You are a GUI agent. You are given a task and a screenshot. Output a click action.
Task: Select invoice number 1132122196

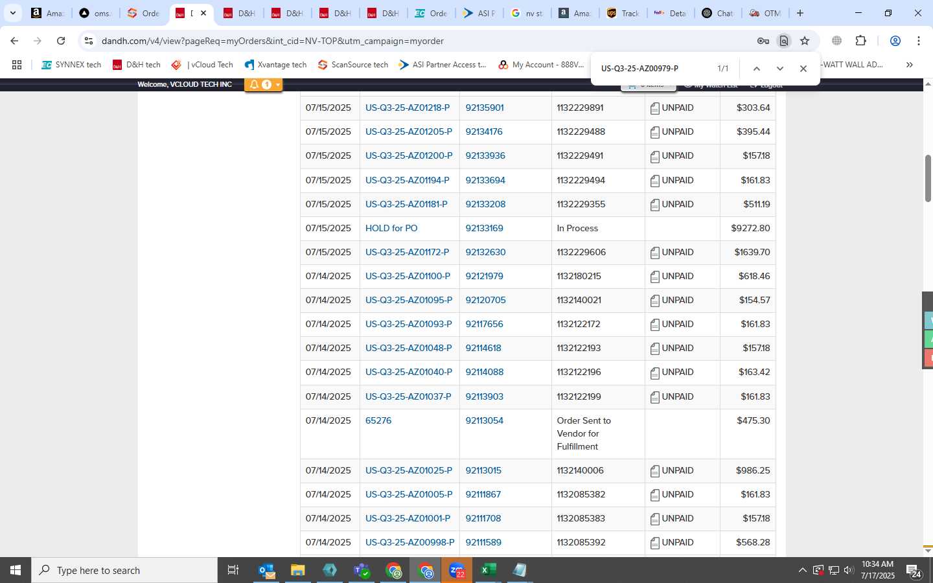579,372
